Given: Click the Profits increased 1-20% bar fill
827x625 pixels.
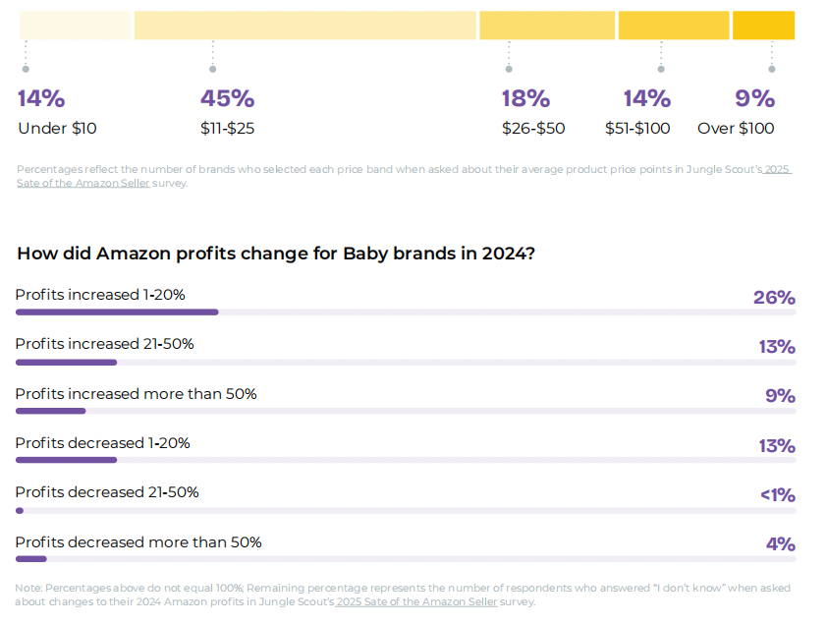Looking at the screenshot, I should tap(117, 312).
